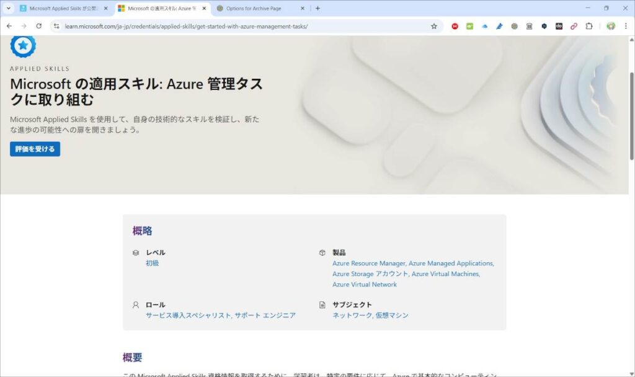The height and width of the screenshot is (377, 635).
Task: Click the 製品 label
Action: coord(339,252)
